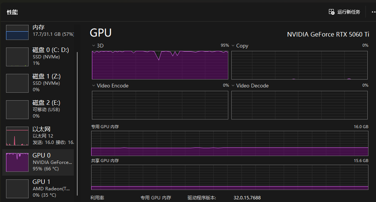Select the 磁盘 2 (E:) USB disk thumbnail

tap(17, 110)
